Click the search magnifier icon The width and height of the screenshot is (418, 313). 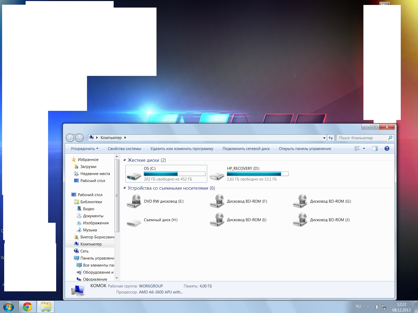(x=390, y=138)
